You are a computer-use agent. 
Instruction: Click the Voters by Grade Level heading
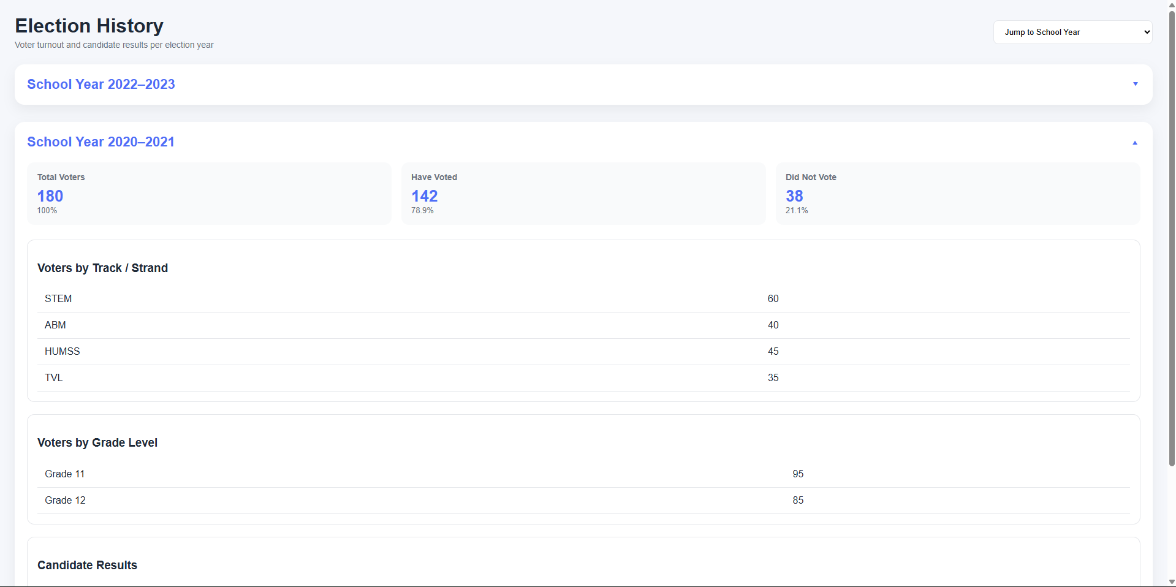pyautogui.click(x=97, y=443)
